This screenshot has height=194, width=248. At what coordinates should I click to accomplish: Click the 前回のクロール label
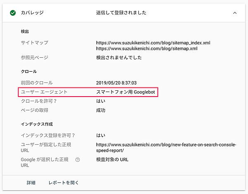(x=37, y=83)
